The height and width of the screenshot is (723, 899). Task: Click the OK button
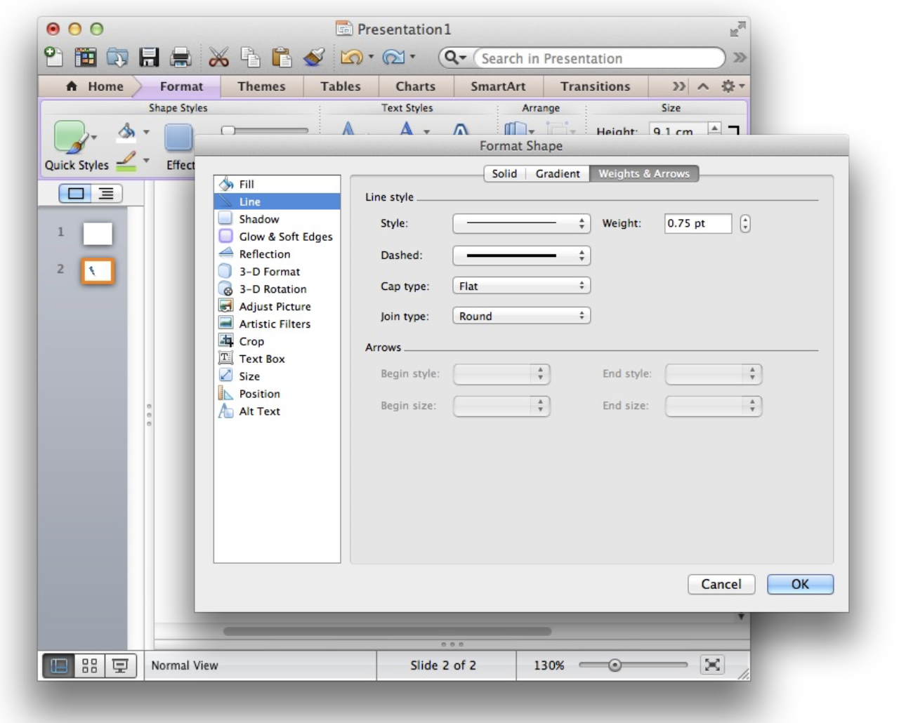point(800,585)
